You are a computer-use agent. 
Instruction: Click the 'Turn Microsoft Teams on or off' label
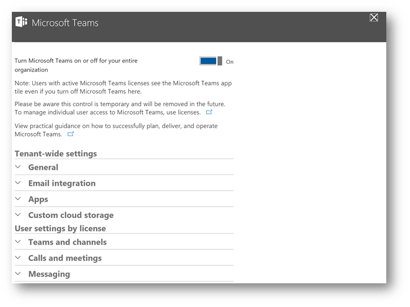(76, 65)
